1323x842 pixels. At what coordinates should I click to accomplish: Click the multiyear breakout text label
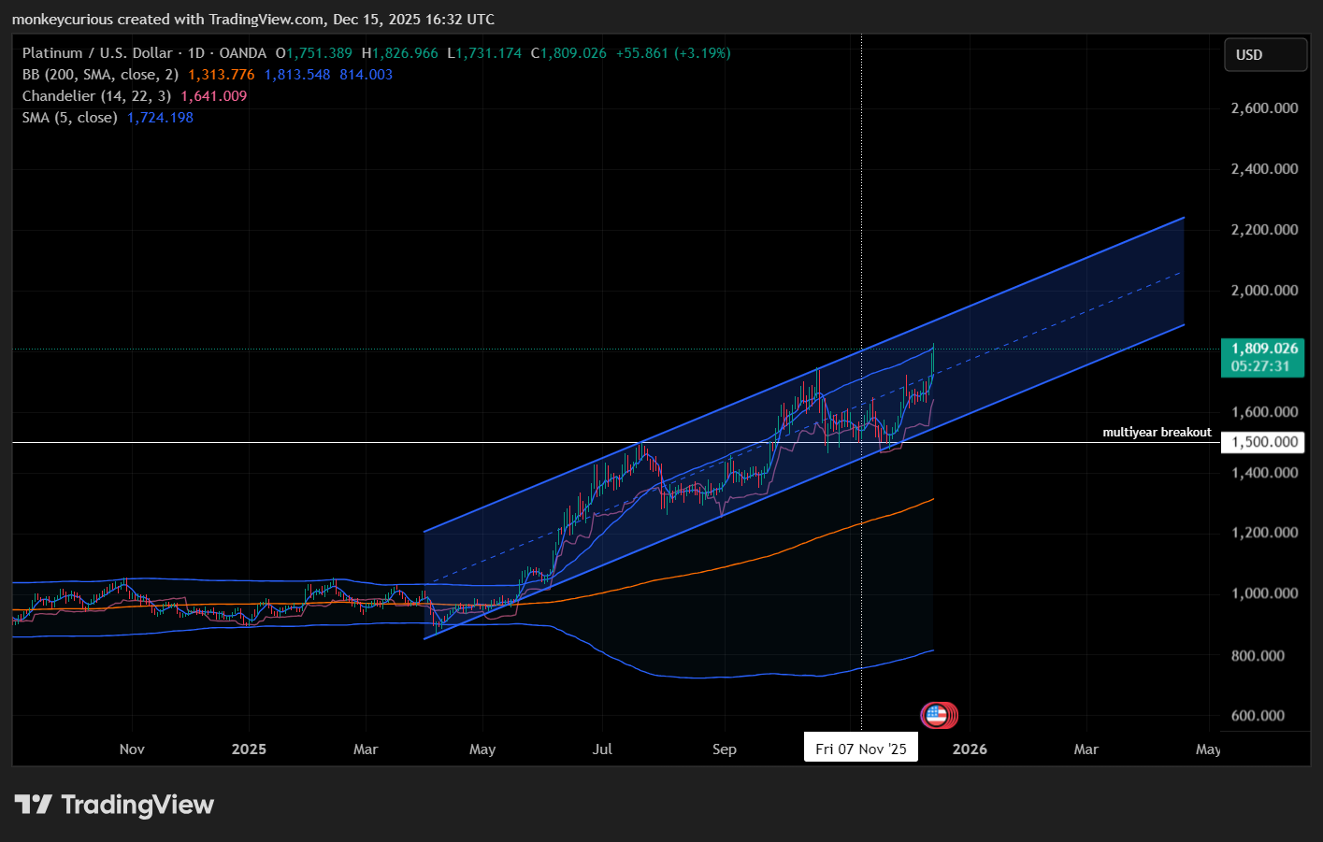[1157, 433]
